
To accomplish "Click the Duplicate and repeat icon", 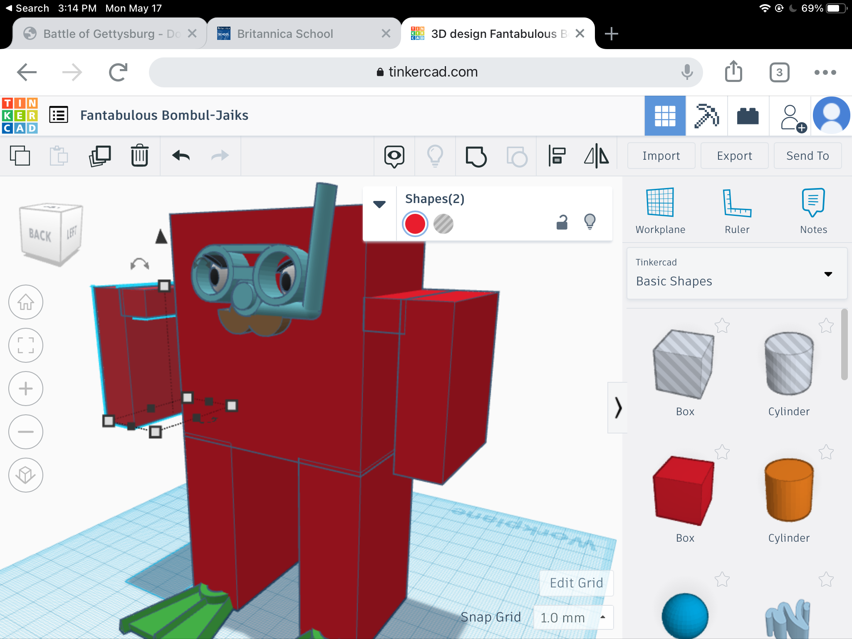I will pos(100,156).
